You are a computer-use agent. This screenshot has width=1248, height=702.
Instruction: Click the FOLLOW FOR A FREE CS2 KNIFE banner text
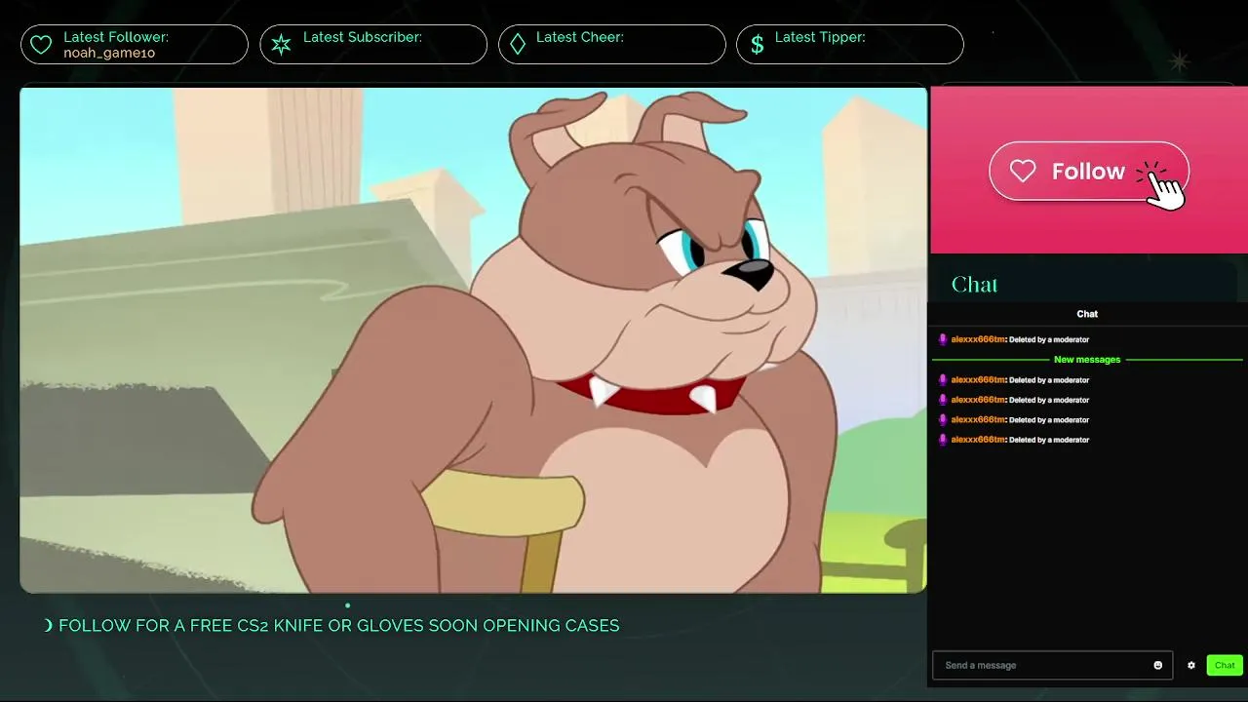[x=338, y=626]
